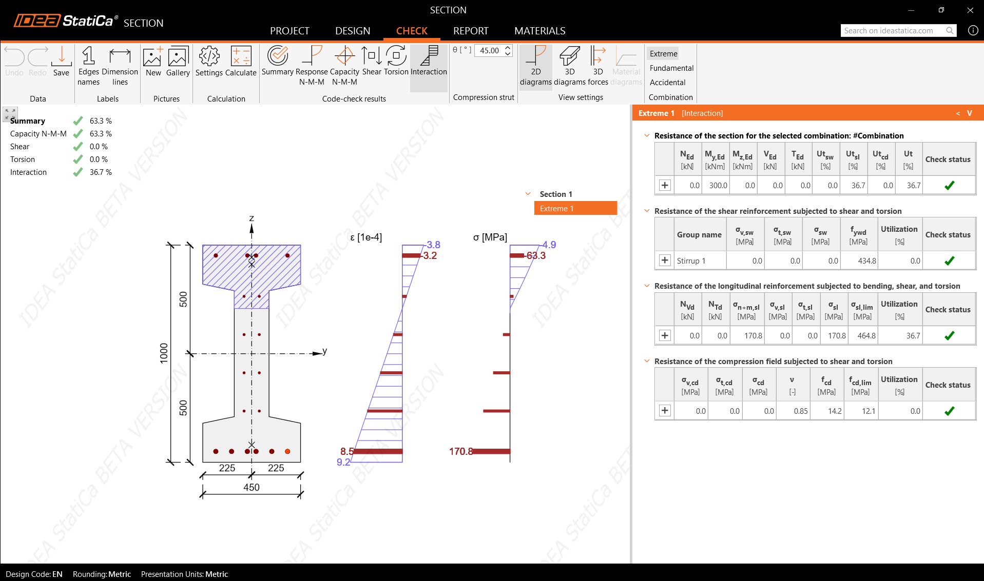Click the Presentation Units: Metric status

[x=184, y=574]
